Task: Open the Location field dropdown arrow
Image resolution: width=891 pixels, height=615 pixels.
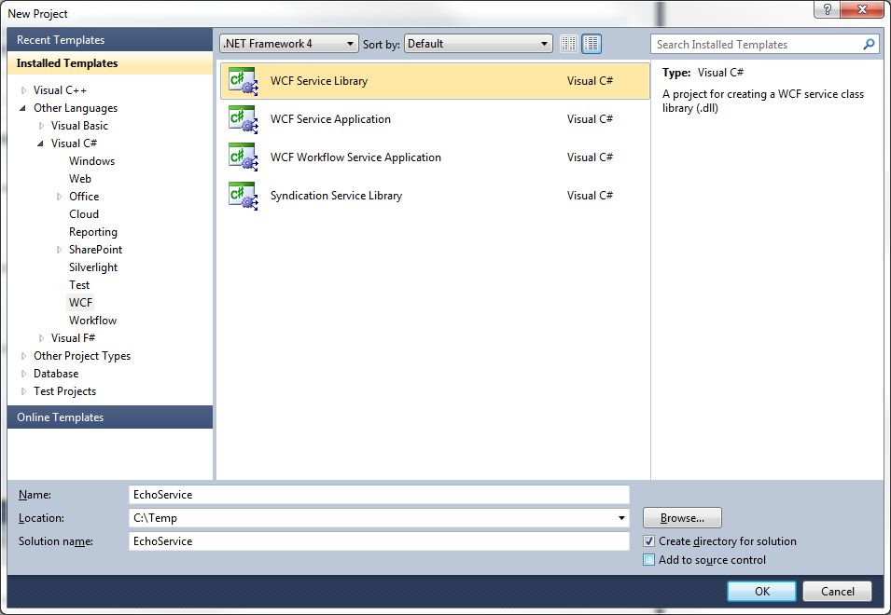Action: (x=621, y=517)
